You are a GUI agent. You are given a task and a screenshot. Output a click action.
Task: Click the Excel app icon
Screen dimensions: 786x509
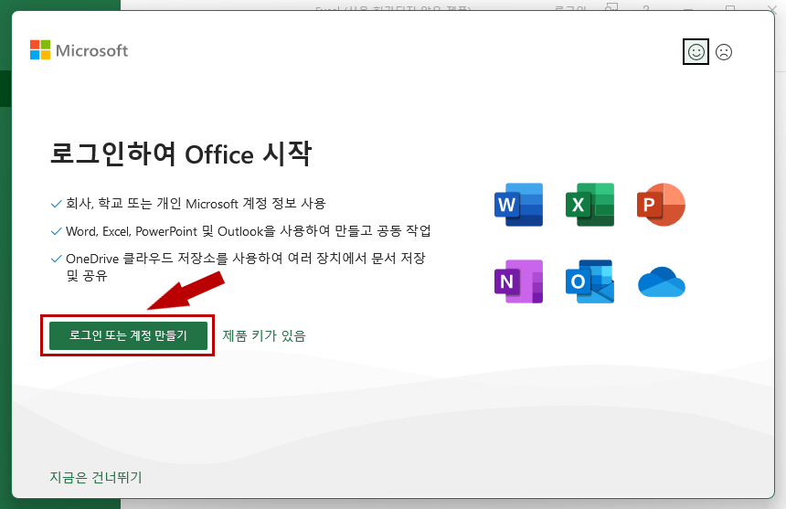[589, 205]
